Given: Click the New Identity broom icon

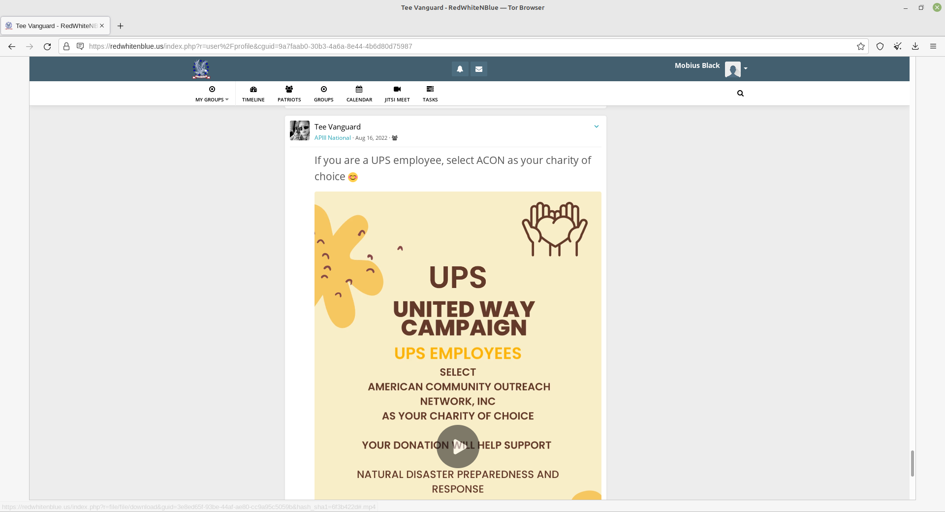Looking at the screenshot, I should 898,46.
